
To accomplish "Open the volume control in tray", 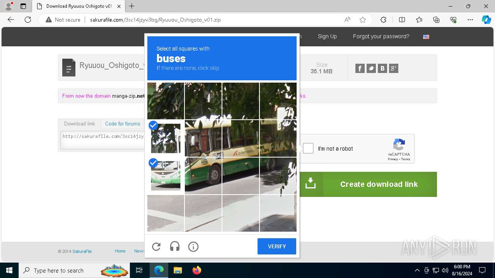I will pyautogui.click(x=445, y=270).
